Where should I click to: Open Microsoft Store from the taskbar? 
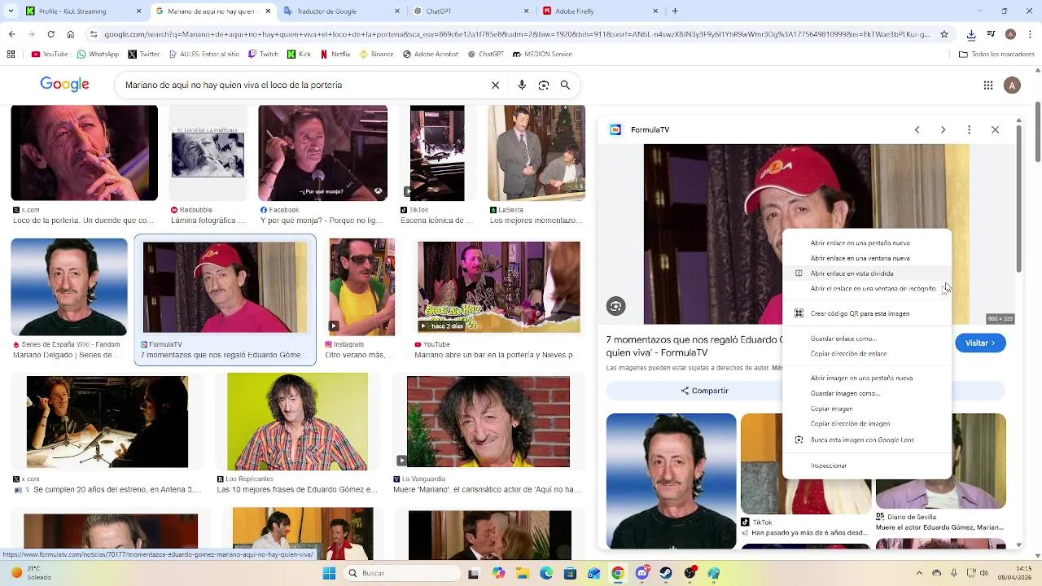[x=570, y=573]
